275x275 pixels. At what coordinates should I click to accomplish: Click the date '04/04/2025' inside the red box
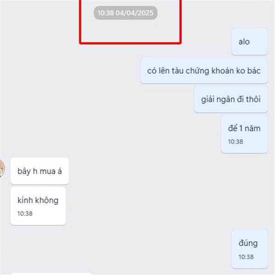coord(134,13)
